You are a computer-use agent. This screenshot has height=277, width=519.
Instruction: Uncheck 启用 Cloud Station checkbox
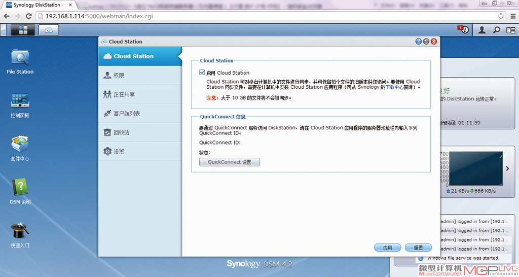tap(202, 72)
